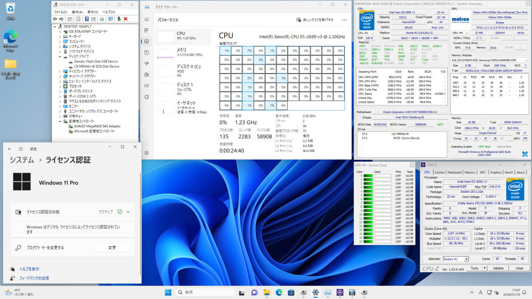This screenshot has height=299, width=532.
Task: Click Close button in CPU-Z
Action: (519, 268)
